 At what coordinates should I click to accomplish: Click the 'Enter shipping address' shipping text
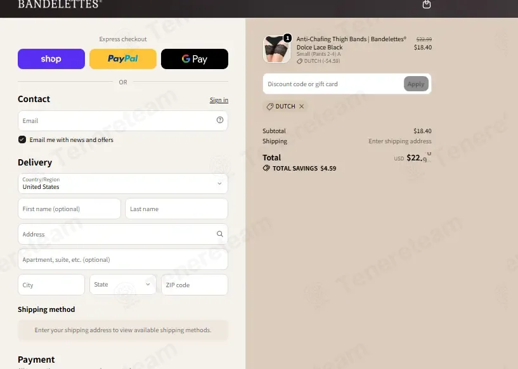(400, 141)
